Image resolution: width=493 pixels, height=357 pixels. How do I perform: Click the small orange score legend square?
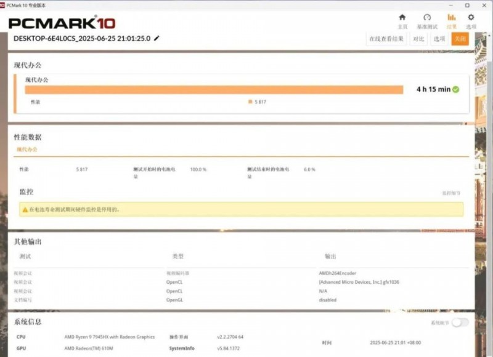point(250,102)
